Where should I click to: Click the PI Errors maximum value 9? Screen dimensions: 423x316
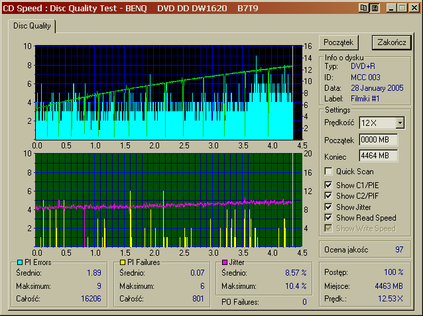pyautogui.click(x=99, y=286)
